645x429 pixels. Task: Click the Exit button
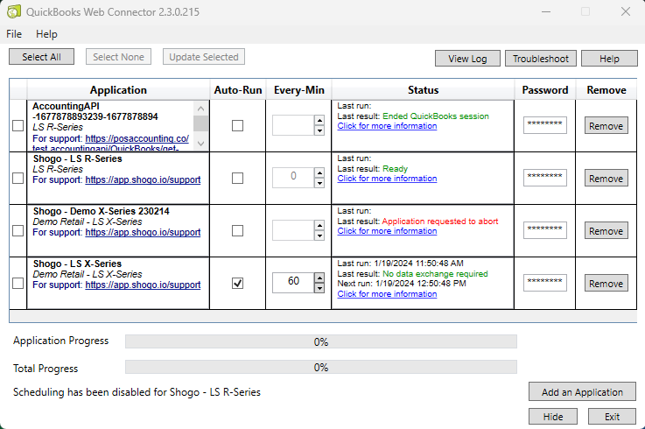click(x=612, y=417)
